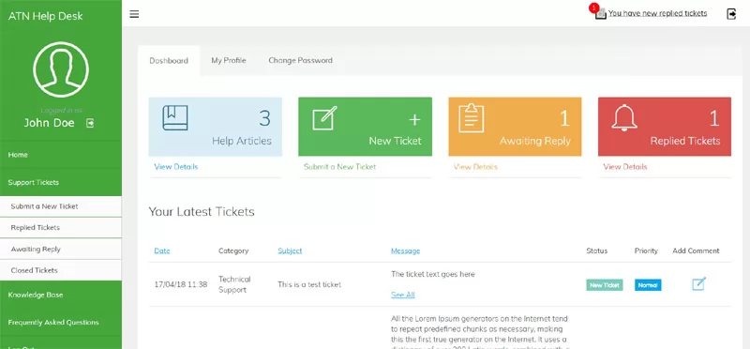Open the Change Password tab
This screenshot has width=750, height=349.
point(300,60)
